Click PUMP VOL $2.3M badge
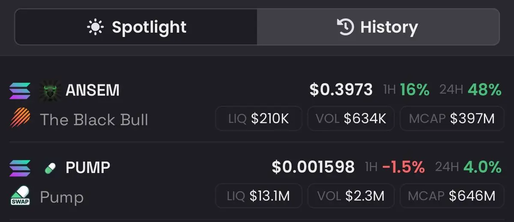 pos(351,196)
